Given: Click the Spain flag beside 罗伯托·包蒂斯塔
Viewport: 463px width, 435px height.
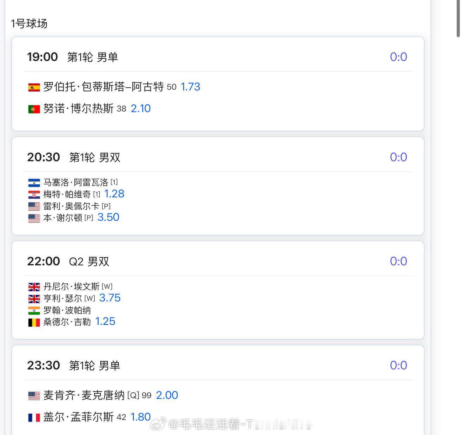Looking at the screenshot, I should 34,87.
